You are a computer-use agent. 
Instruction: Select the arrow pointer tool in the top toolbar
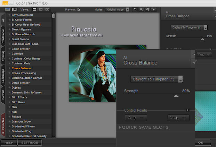point(135,9)
